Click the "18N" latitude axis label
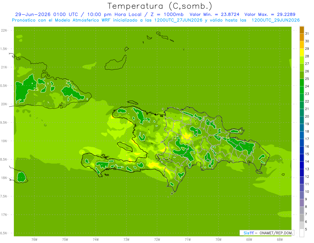Viewport: 314px width, 243px height. click(x=4, y=178)
